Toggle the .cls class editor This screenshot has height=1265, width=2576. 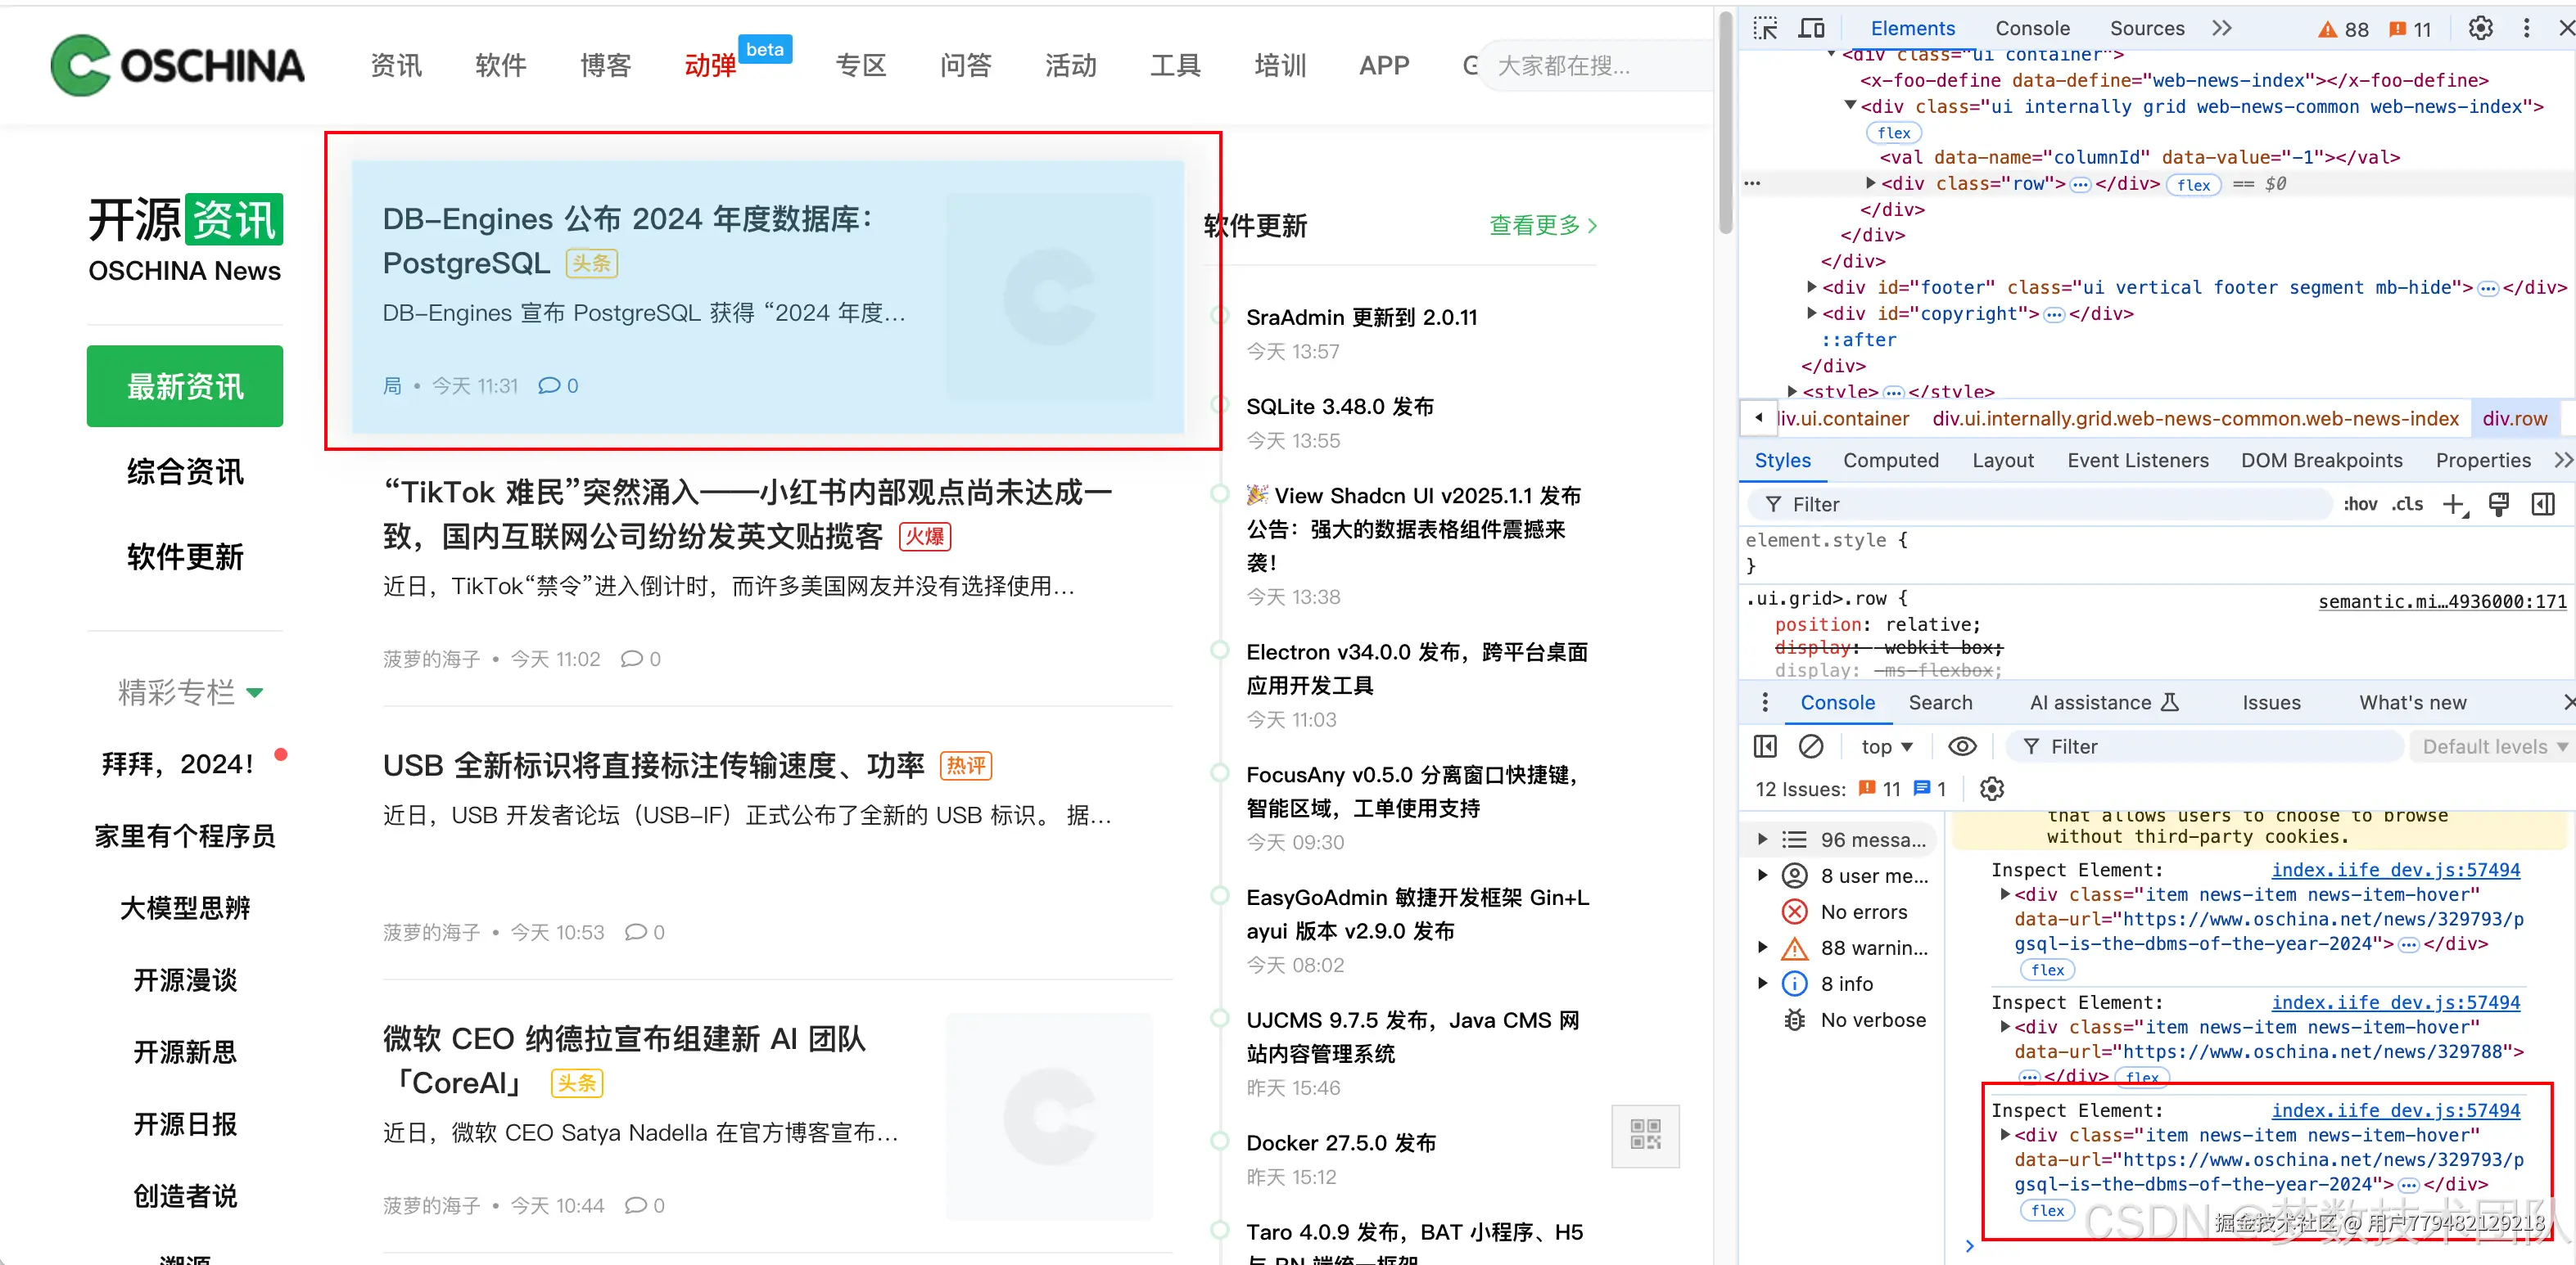coord(2407,505)
